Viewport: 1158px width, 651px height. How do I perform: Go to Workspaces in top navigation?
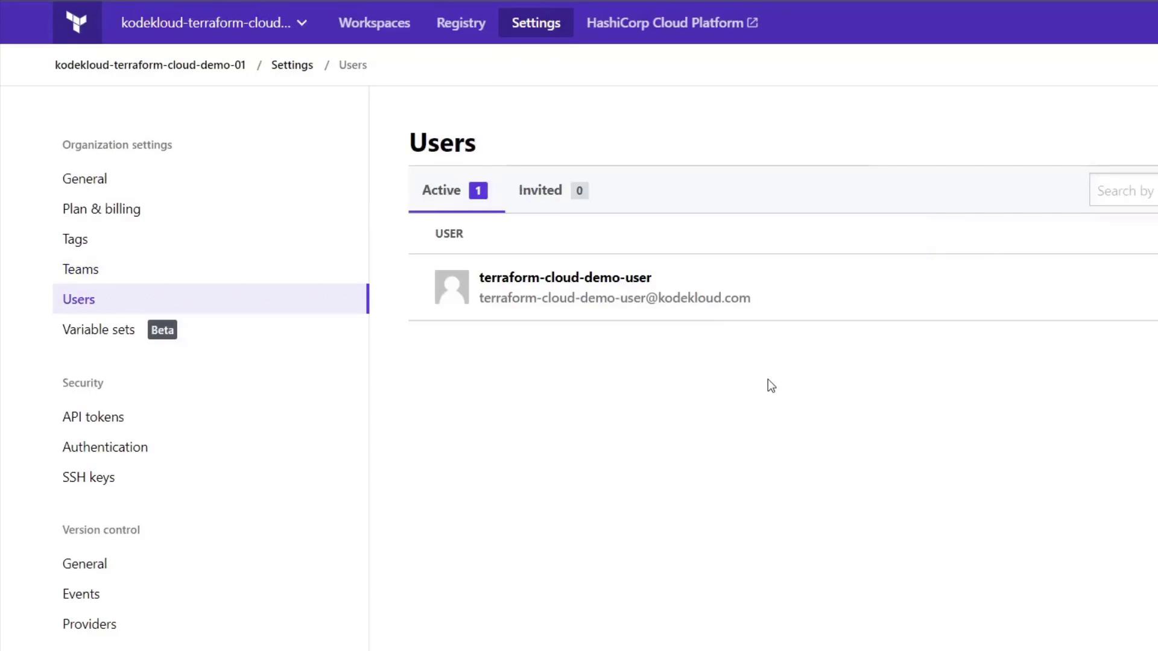pyautogui.click(x=374, y=23)
